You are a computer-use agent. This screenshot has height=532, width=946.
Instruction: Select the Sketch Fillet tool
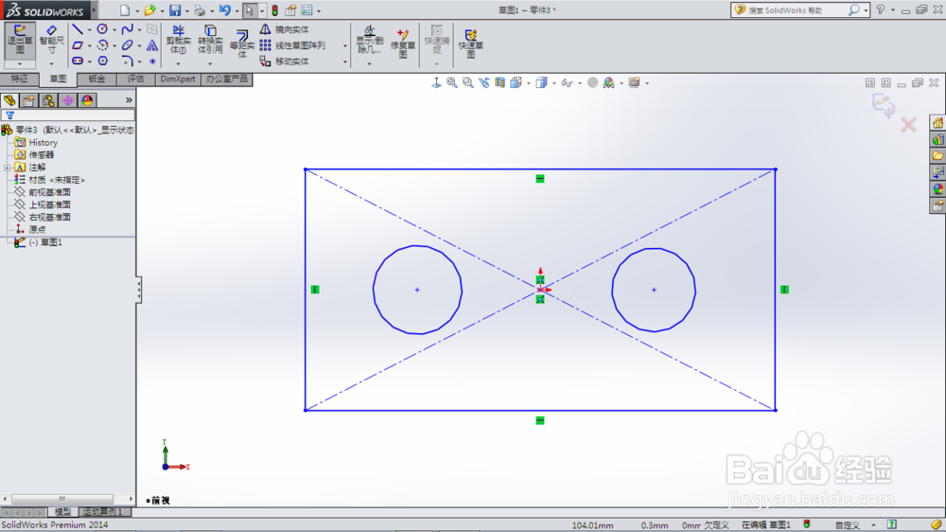pyautogui.click(x=128, y=61)
